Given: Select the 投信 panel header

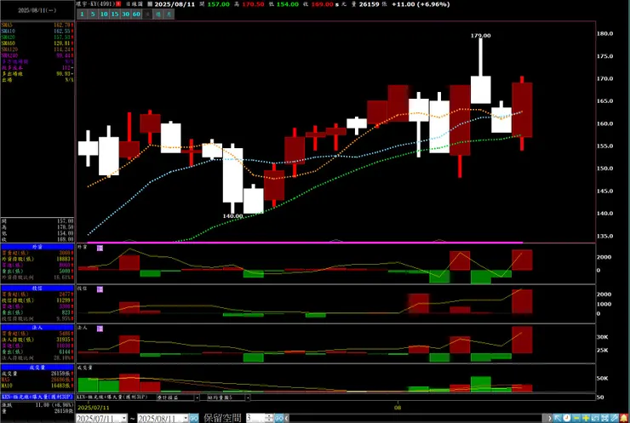Looking at the screenshot, I should click(37, 288).
